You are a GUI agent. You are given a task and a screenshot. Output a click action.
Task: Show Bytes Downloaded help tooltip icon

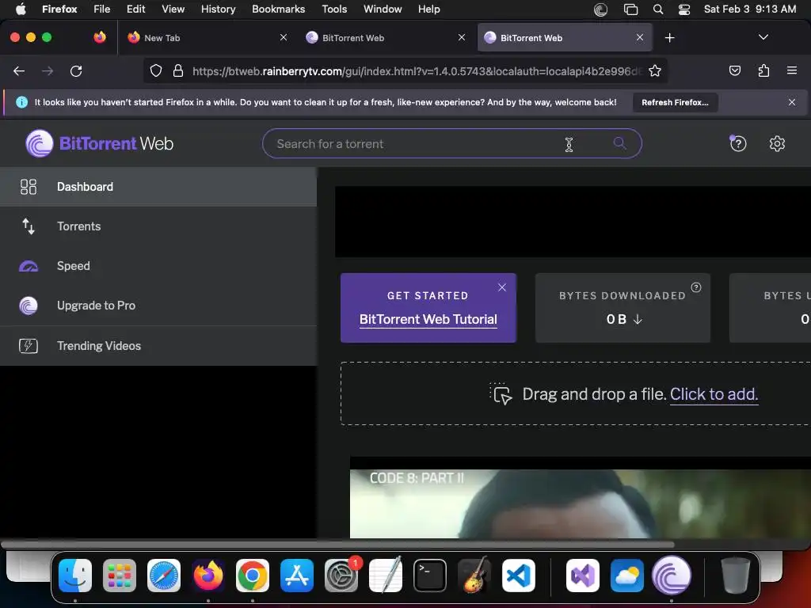[x=696, y=287]
